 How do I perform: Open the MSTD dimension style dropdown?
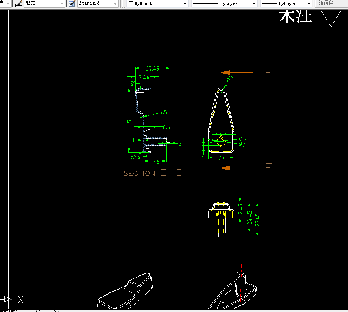[x=62, y=4]
